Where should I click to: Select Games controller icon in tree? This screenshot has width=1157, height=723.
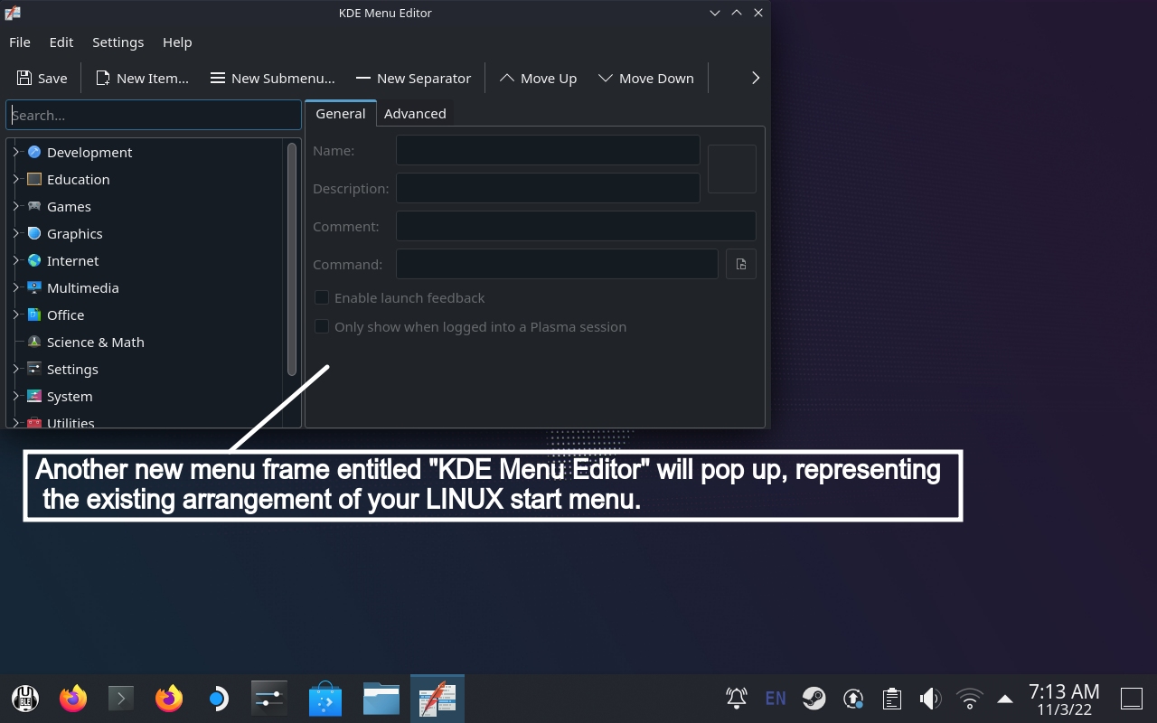point(34,206)
